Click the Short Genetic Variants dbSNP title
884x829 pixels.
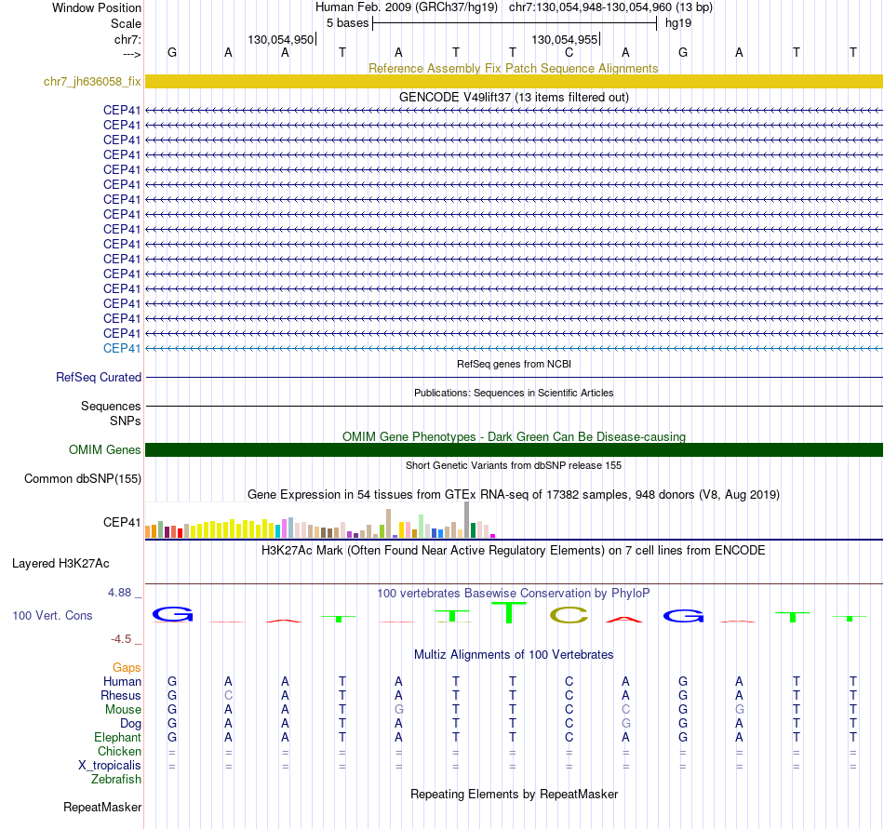point(514,465)
